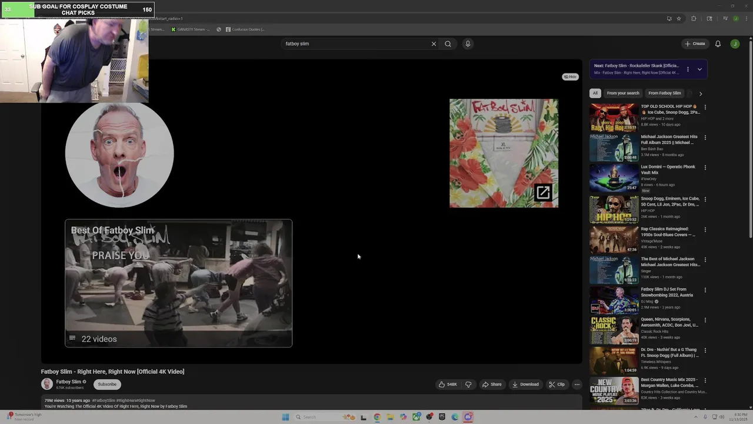
Task: Open external link icon on album card
Action: point(543,193)
